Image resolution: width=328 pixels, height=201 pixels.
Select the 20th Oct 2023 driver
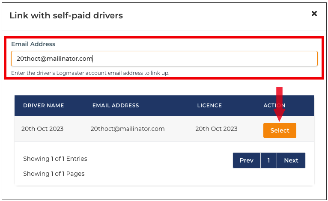[x=280, y=130]
